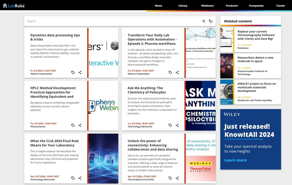Share the Ask Me Anything Psilocybin webinar

click(177, 125)
